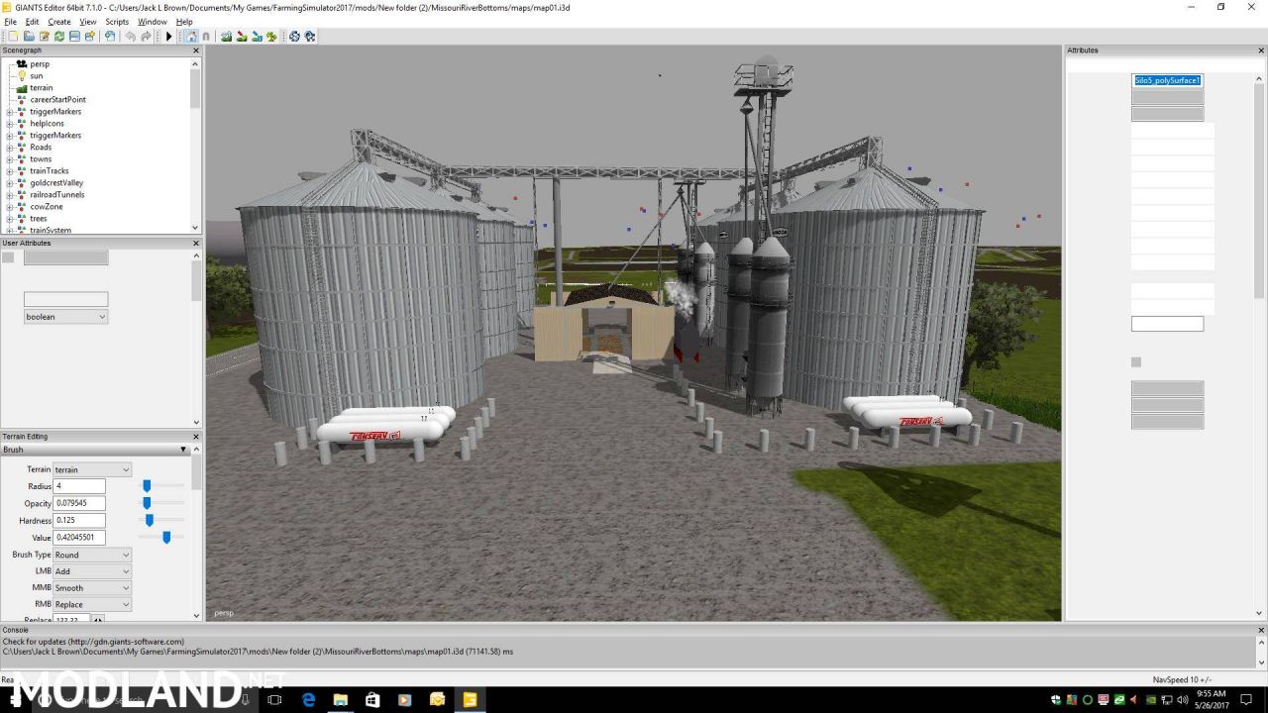The image size is (1268, 713).
Task: Open the RMB action dropdown
Action: coord(91,604)
